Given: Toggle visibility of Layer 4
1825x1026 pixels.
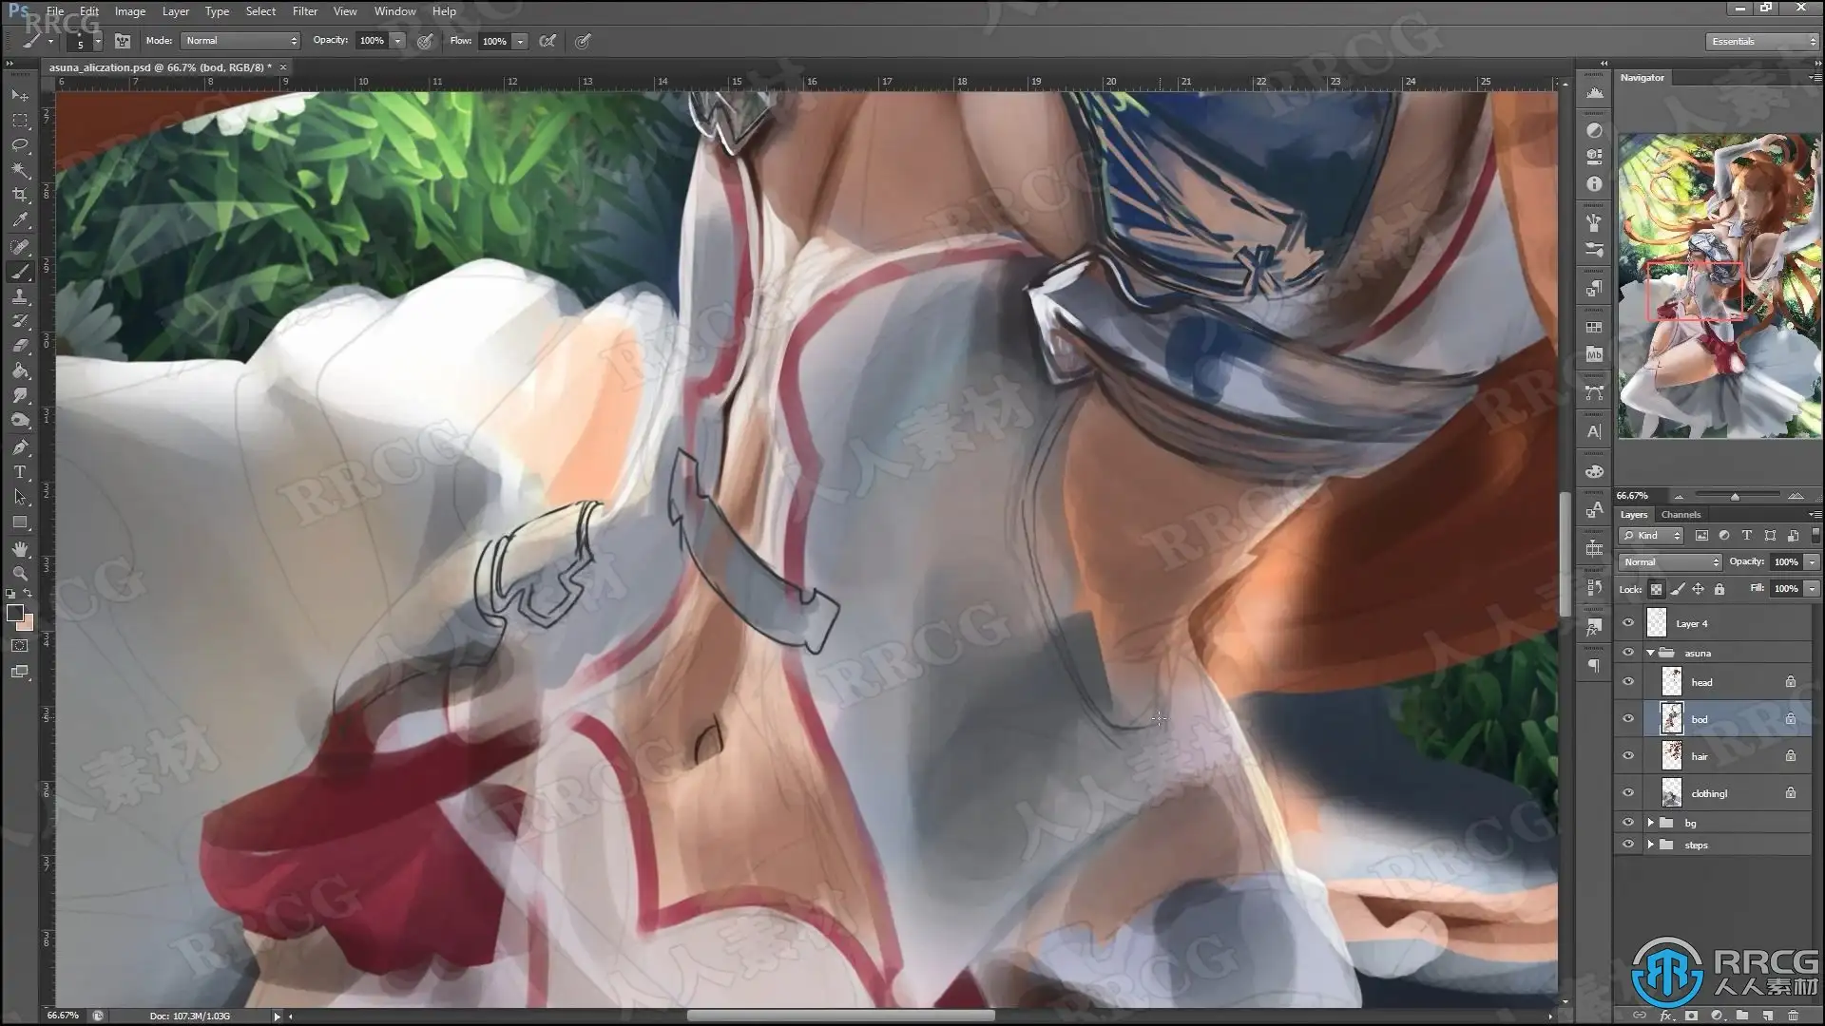Looking at the screenshot, I should (1628, 623).
